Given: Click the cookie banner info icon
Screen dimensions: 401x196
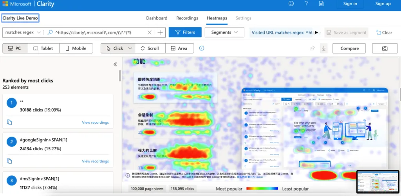Looking at the screenshot, I should coord(127,175).
